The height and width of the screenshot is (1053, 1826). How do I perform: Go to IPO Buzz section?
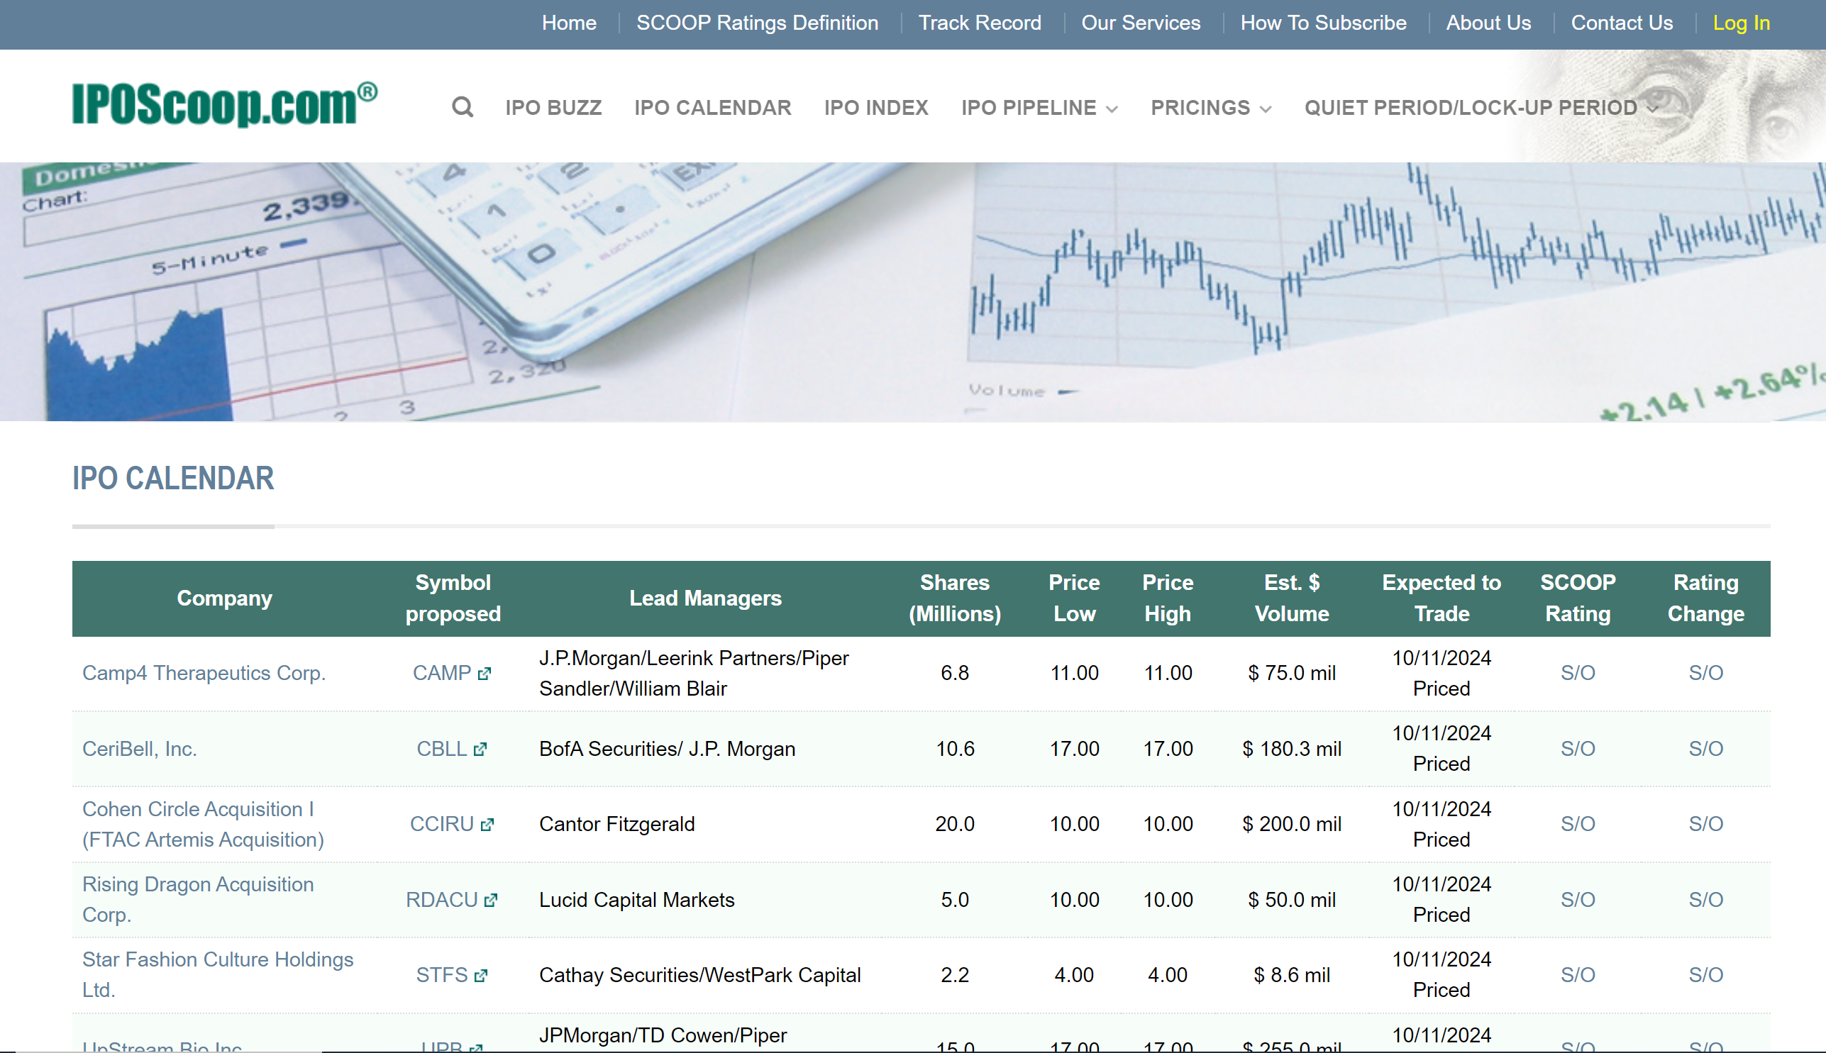coord(553,108)
